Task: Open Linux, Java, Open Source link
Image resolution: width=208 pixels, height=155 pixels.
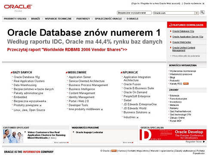Action: point(29,110)
